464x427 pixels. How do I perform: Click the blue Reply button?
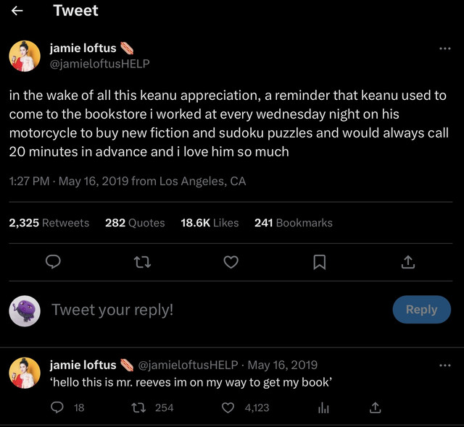[x=422, y=310]
